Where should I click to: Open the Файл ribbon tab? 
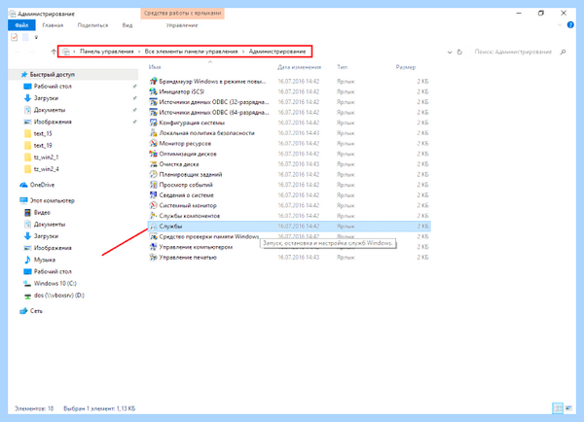(21, 25)
